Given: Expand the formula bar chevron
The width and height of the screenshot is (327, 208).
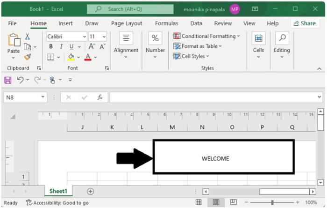Looking at the screenshot, I should (319, 97).
